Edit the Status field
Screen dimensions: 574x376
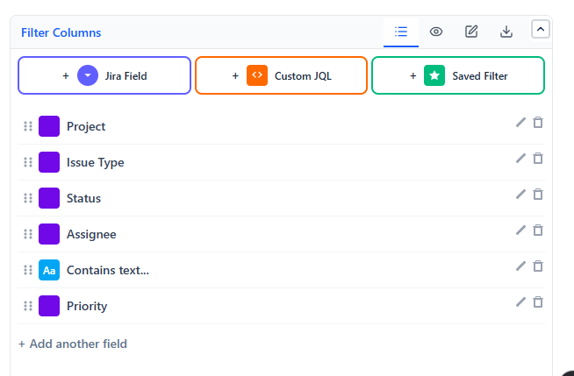520,194
